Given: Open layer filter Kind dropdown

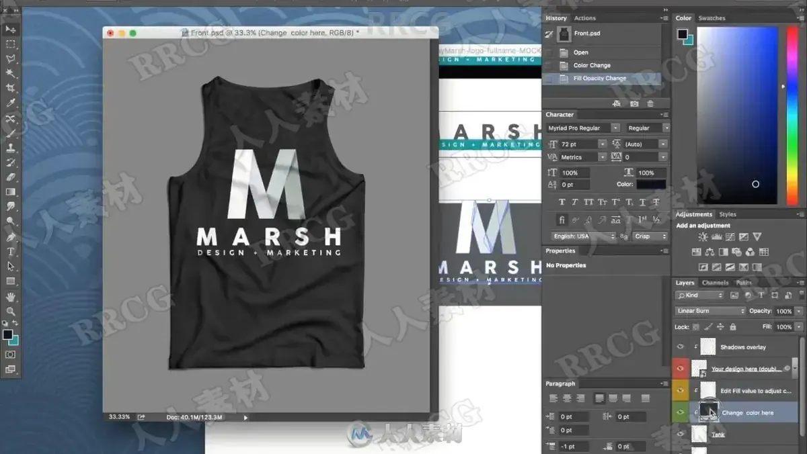Looking at the screenshot, I should tap(699, 296).
